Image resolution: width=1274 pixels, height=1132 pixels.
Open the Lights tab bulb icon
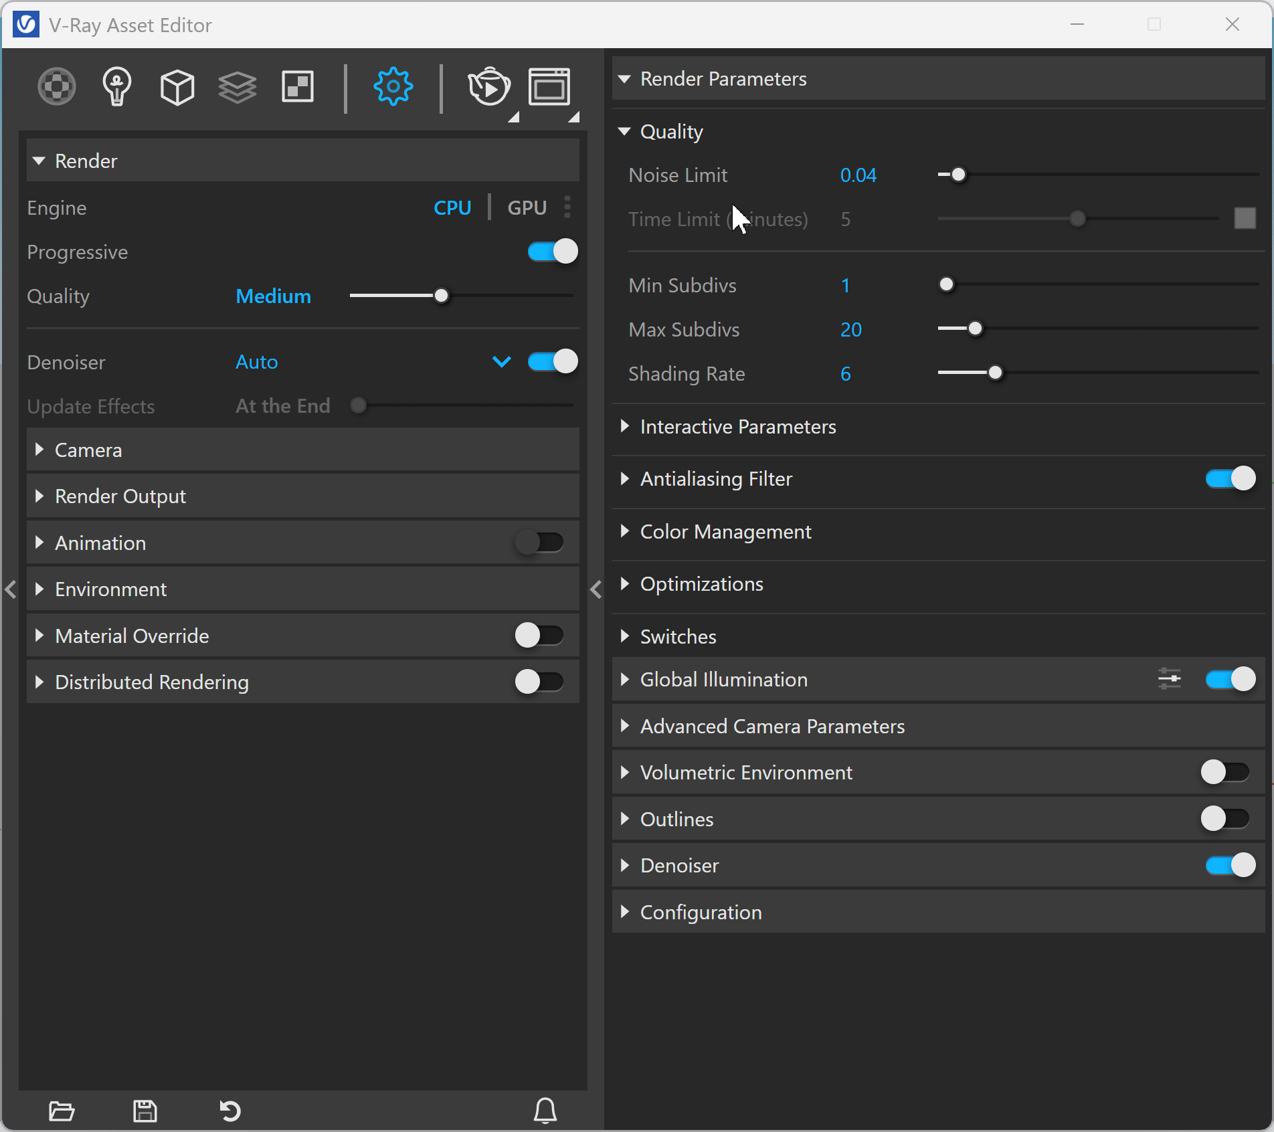point(117,86)
